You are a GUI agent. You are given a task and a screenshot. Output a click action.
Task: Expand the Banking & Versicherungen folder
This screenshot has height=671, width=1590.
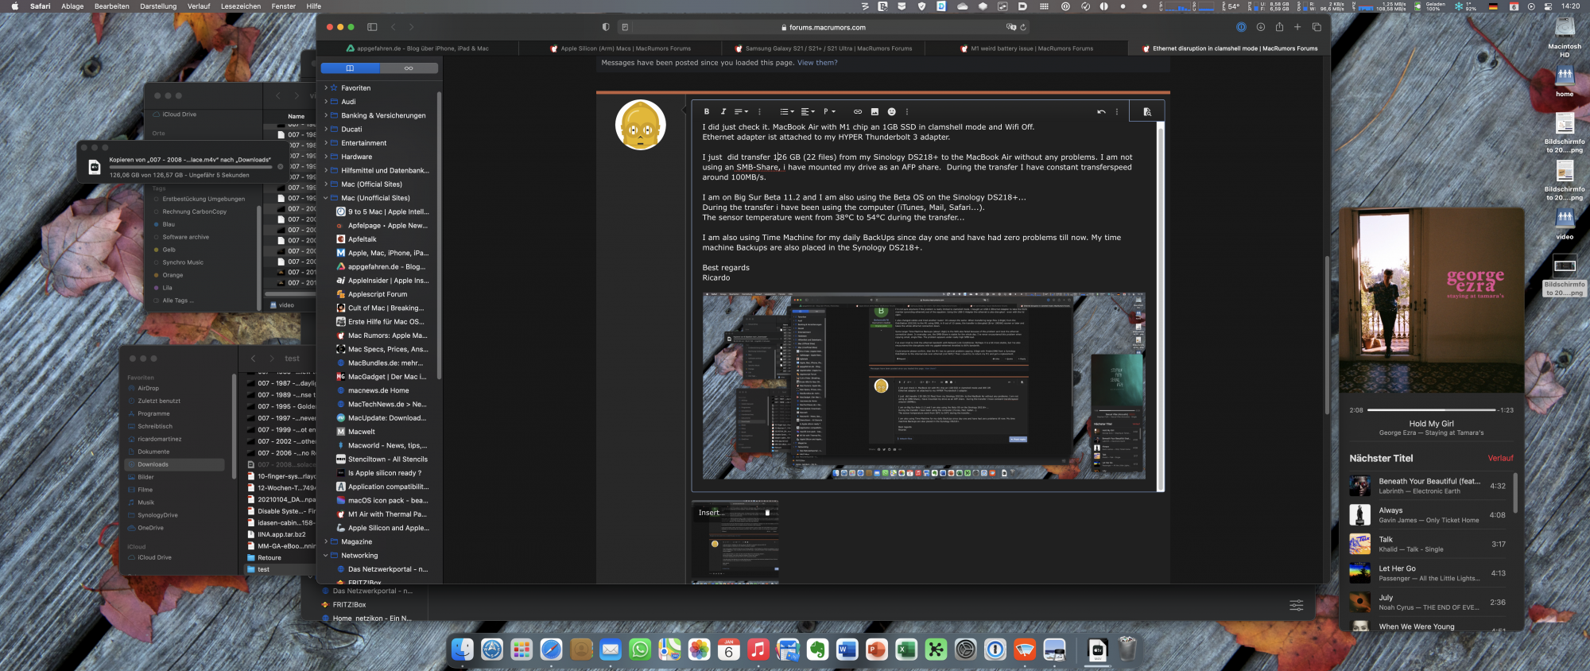tap(326, 115)
